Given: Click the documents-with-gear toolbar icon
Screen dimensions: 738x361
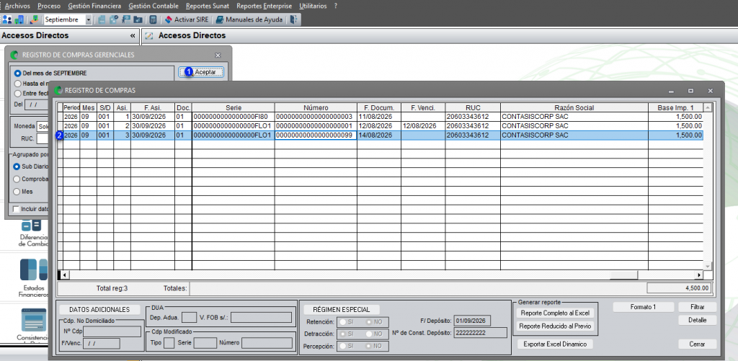Looking at the screenshot, I should coord(114,19).
